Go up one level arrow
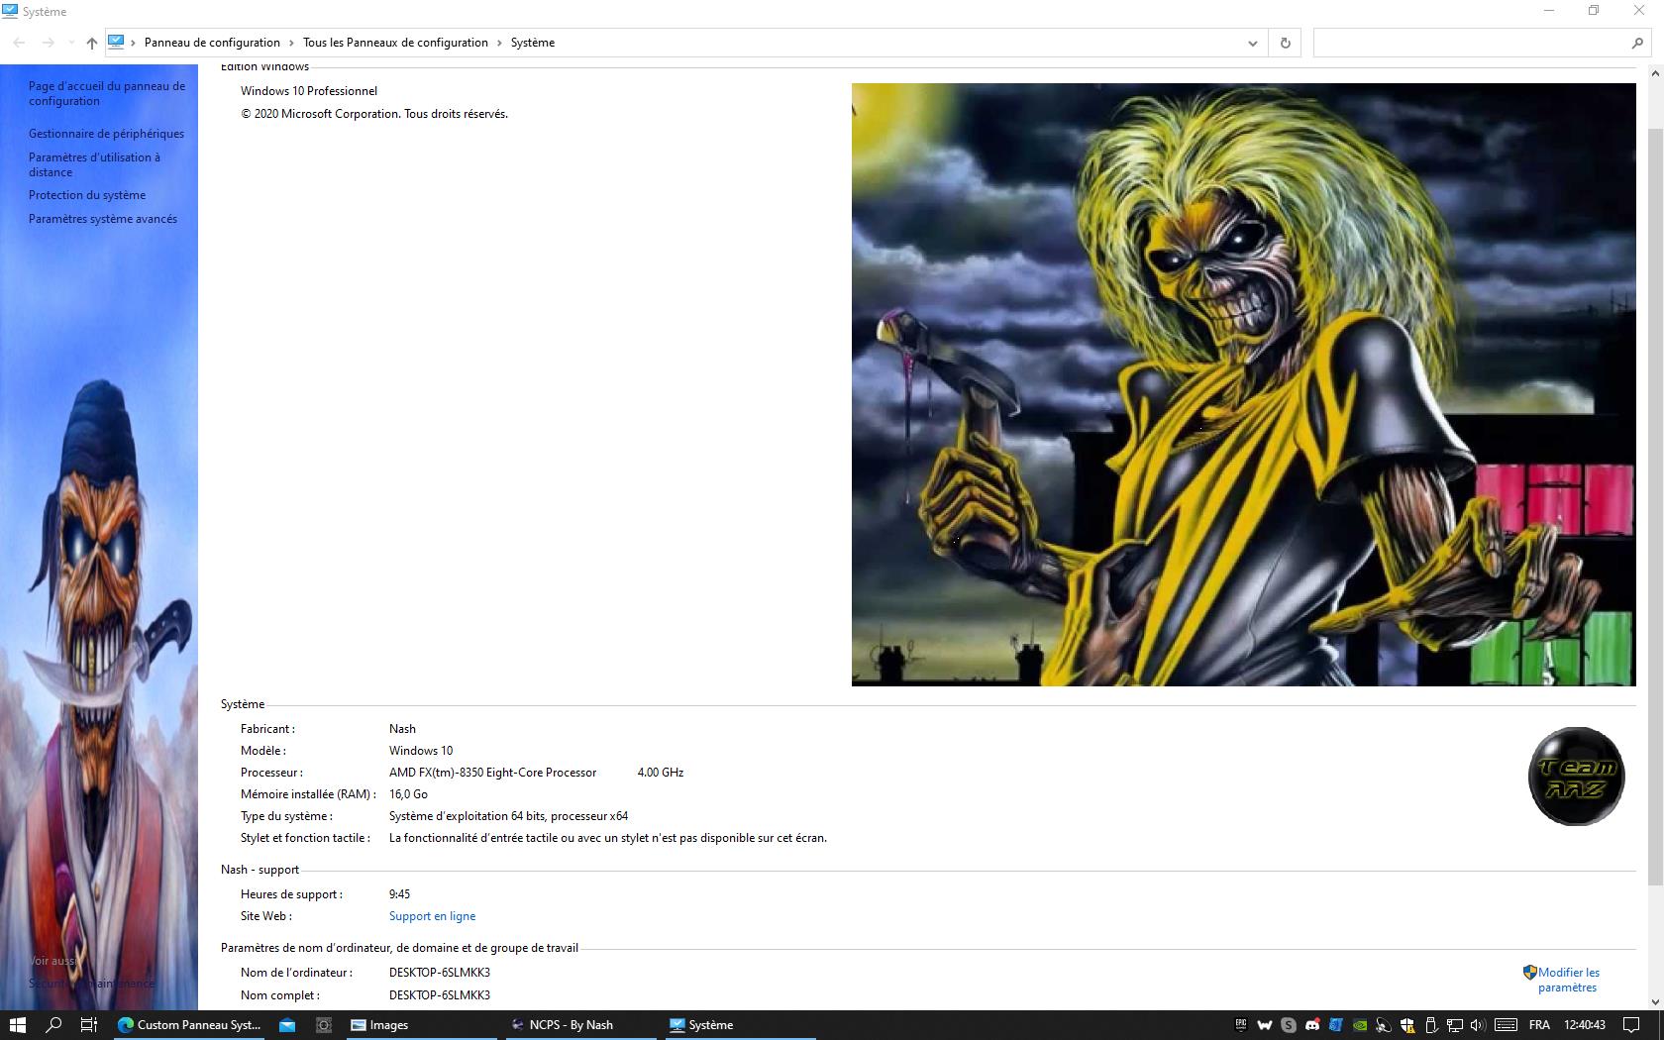 92,43
